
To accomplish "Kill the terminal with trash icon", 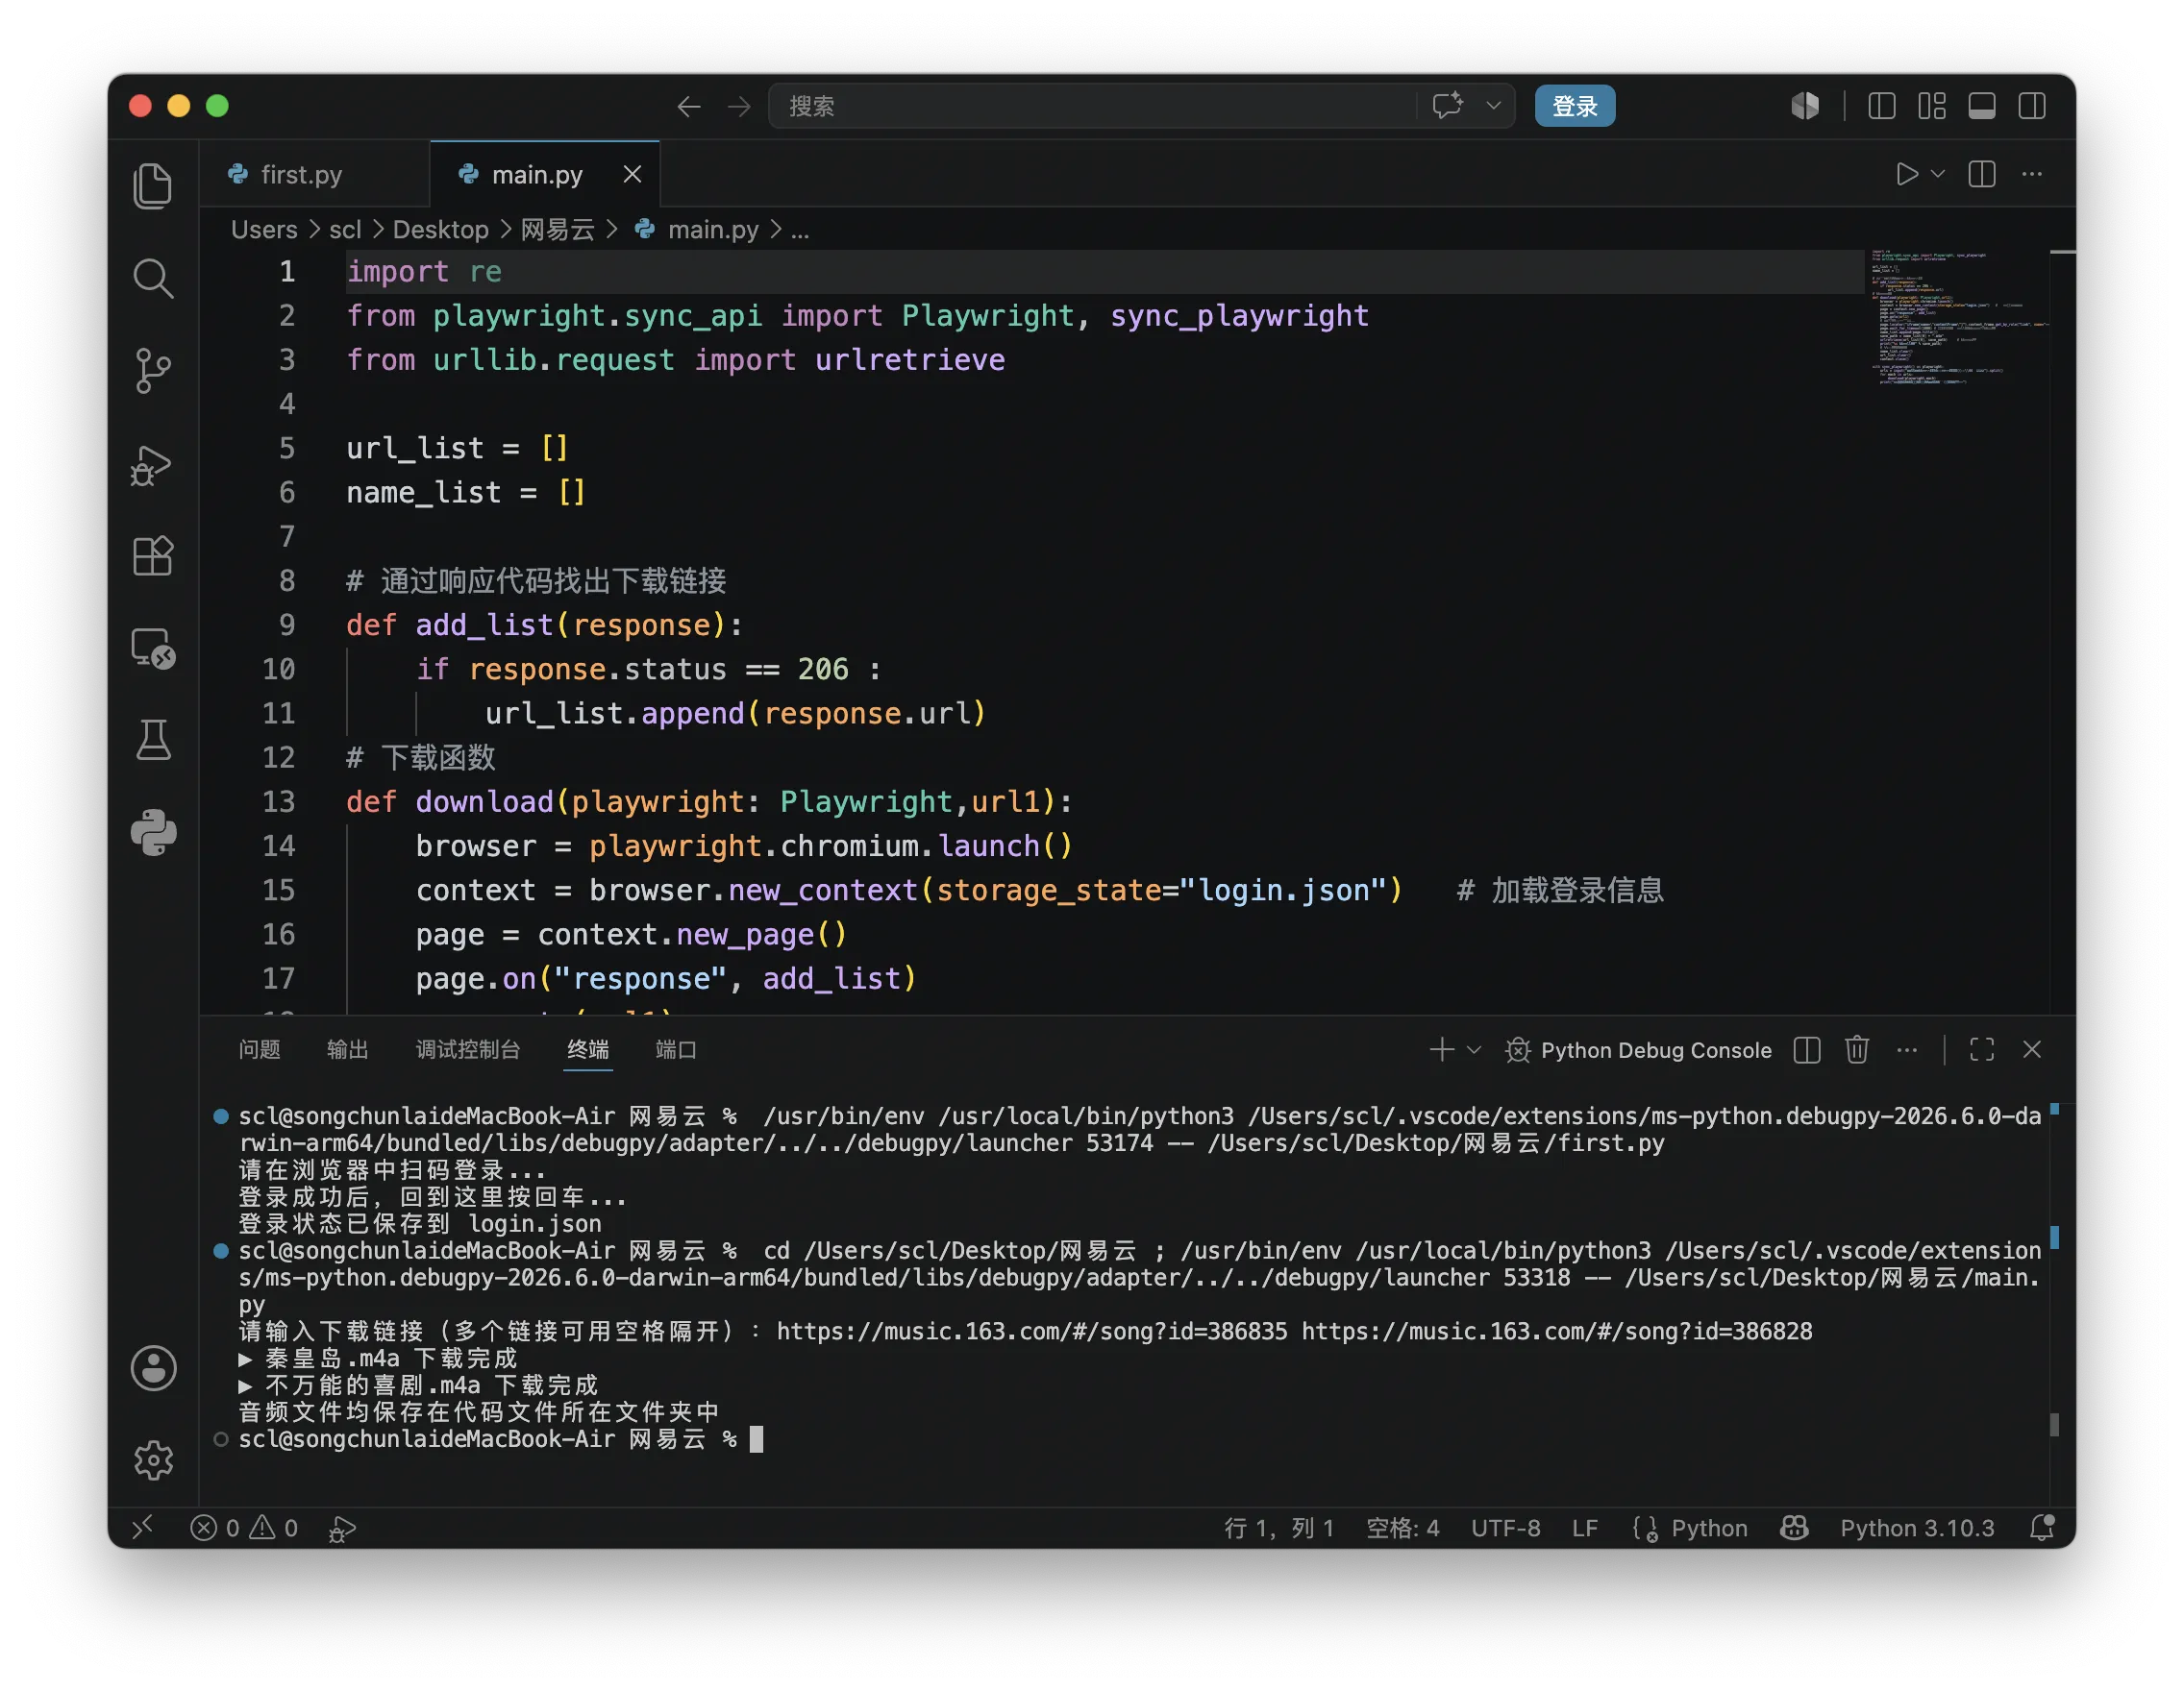I will click(1857, 1049).
